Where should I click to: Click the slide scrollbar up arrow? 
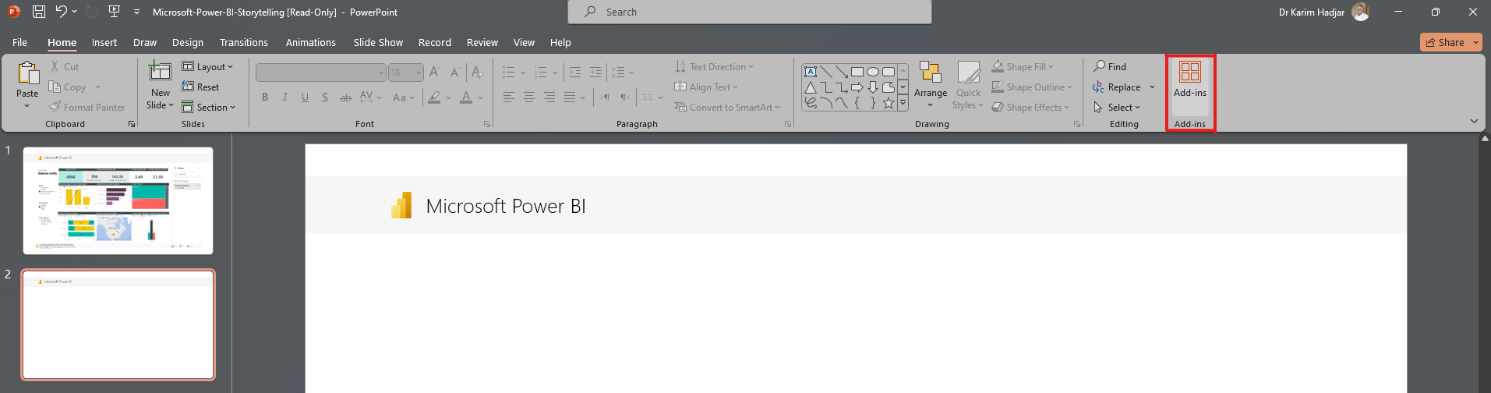tap(1486, 139)
